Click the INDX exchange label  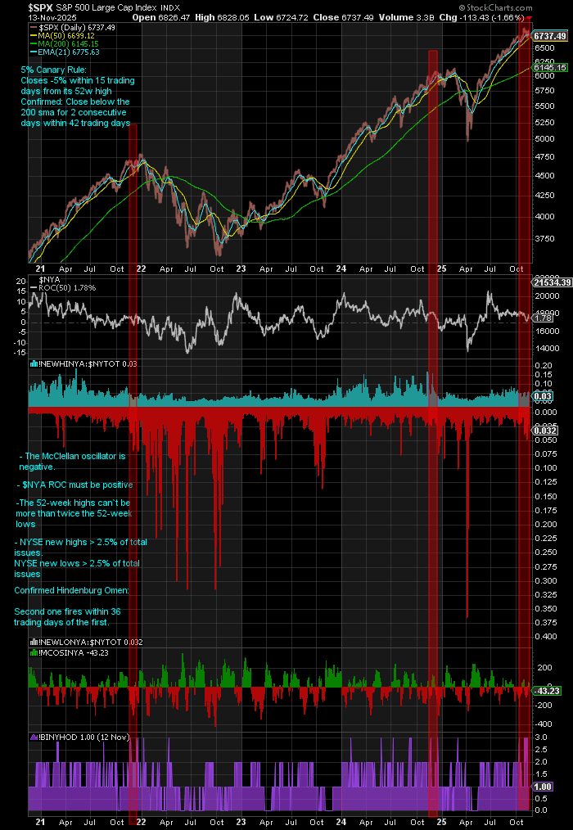169,8
